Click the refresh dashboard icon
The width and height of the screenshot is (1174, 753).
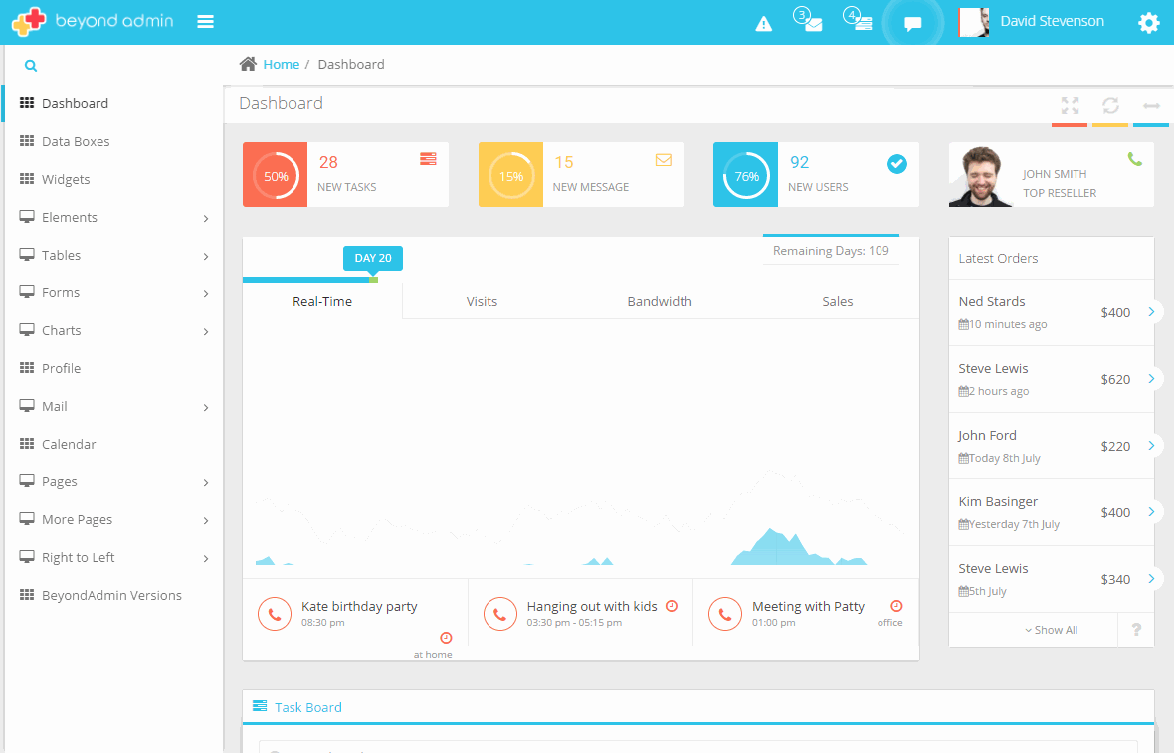(1110, 105)
